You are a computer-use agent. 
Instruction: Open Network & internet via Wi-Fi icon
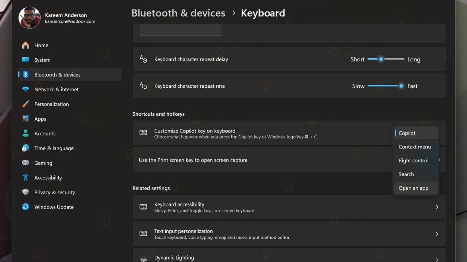tap(26, 89)
